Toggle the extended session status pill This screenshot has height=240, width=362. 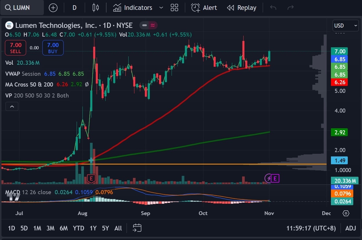148,26
